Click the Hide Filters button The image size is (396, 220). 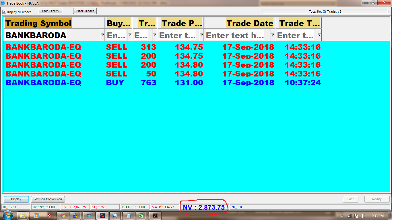point(51,11)
